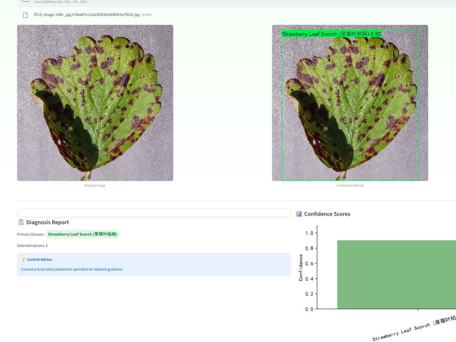Image resolution: width=456 pixels, height=342 pixels.
Task: Click the 84.8KB file size label
Action: 146,15
